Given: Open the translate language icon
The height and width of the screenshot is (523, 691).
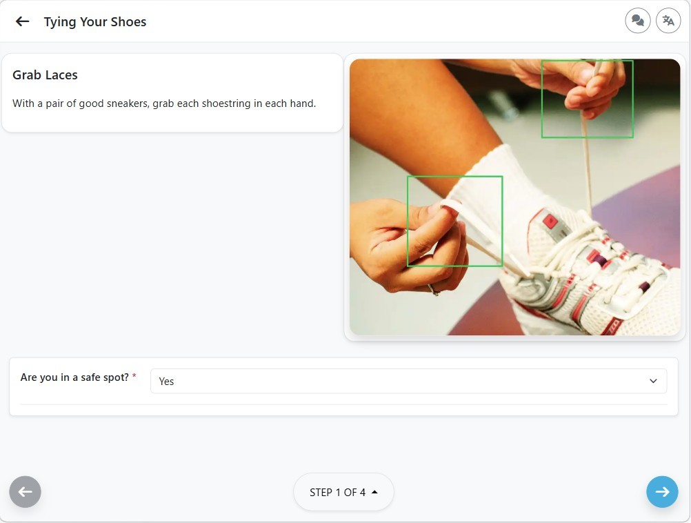Looking at the screenshot, I should coord(668,20).
